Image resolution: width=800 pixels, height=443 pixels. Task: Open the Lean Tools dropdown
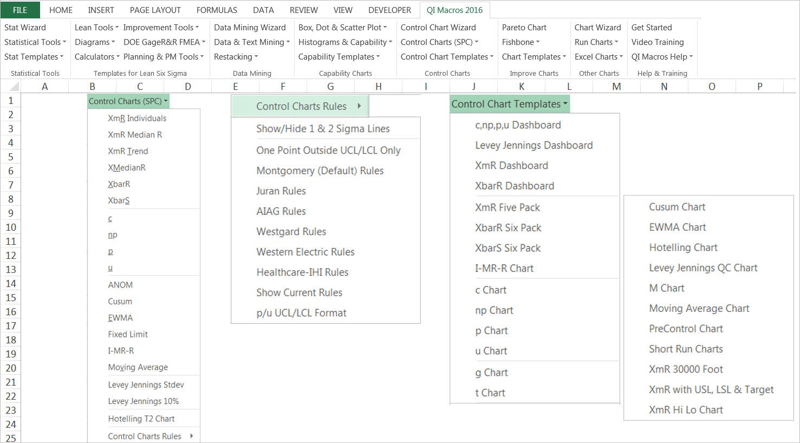point(96,27)
